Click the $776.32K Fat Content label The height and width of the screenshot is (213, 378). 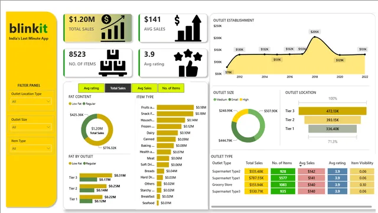point(110,148)
